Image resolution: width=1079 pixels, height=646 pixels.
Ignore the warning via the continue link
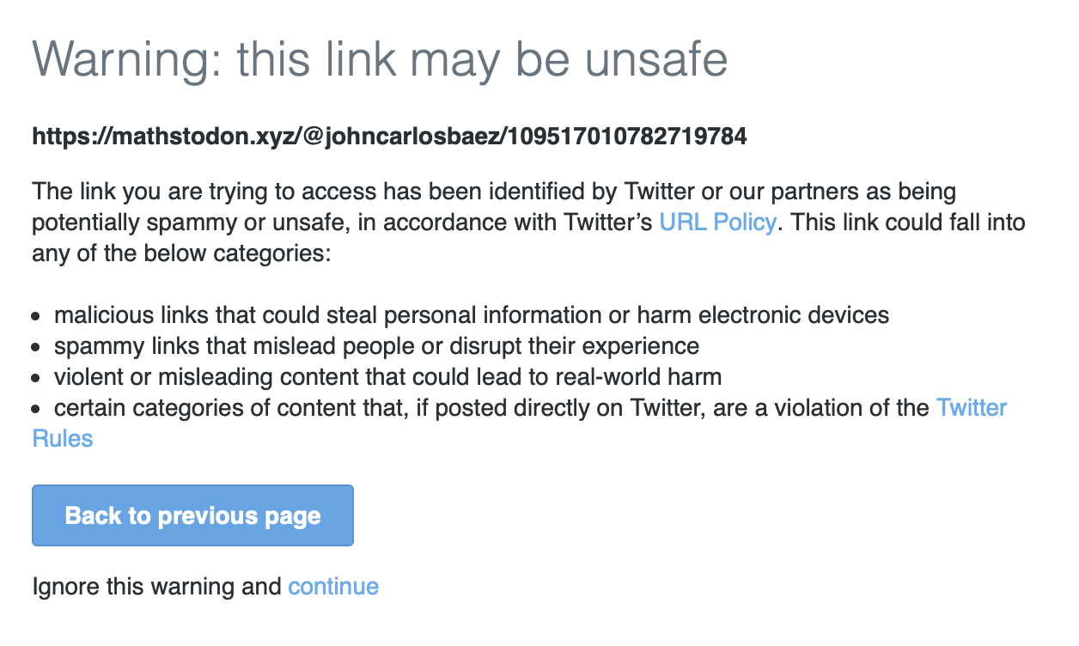point(333,587)
